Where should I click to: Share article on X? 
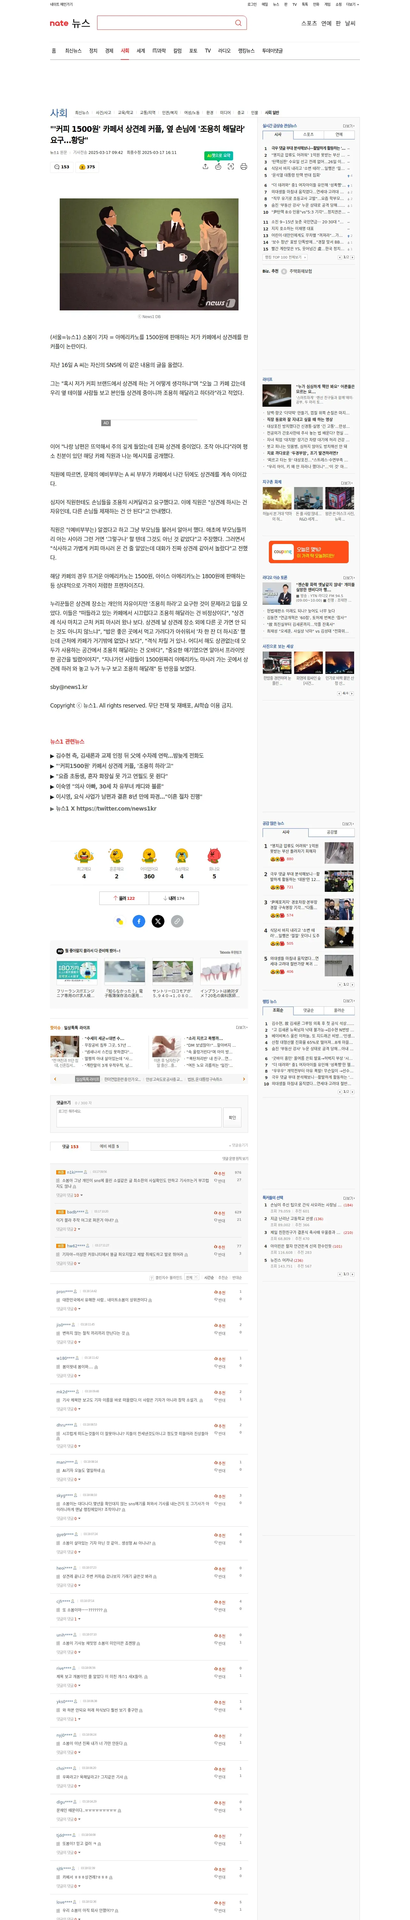point(158,921)
